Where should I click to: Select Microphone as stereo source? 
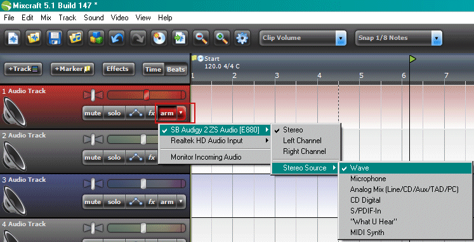point(405,179)
